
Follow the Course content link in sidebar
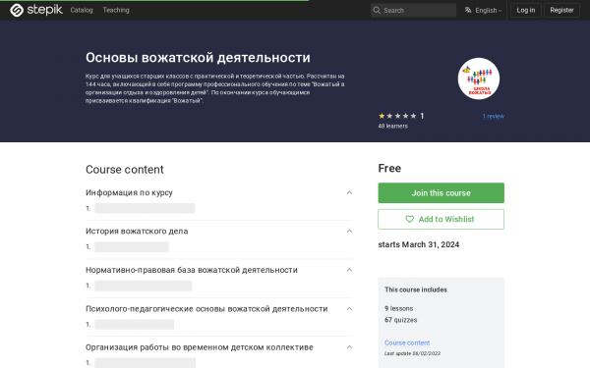pos(407,342)
